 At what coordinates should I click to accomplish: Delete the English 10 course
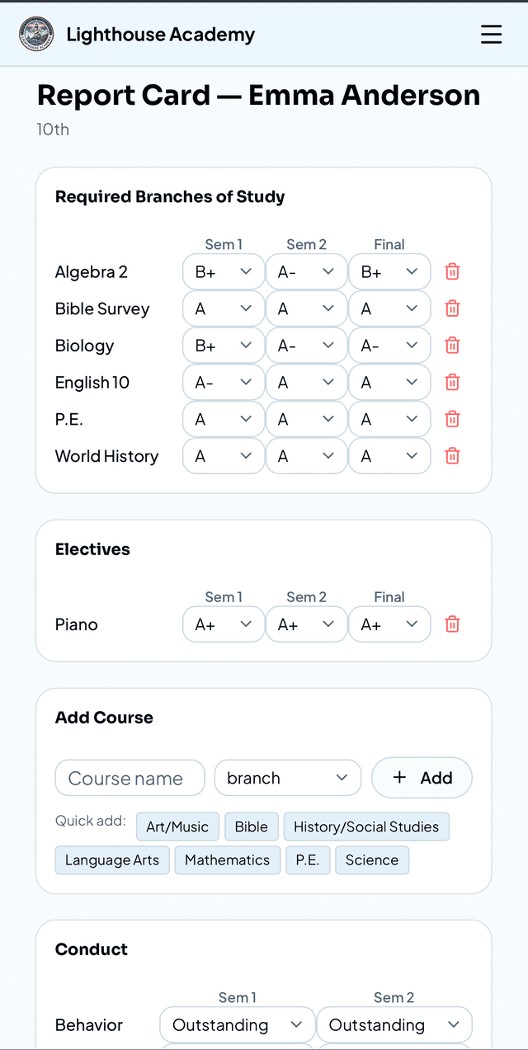click(452, 382)
